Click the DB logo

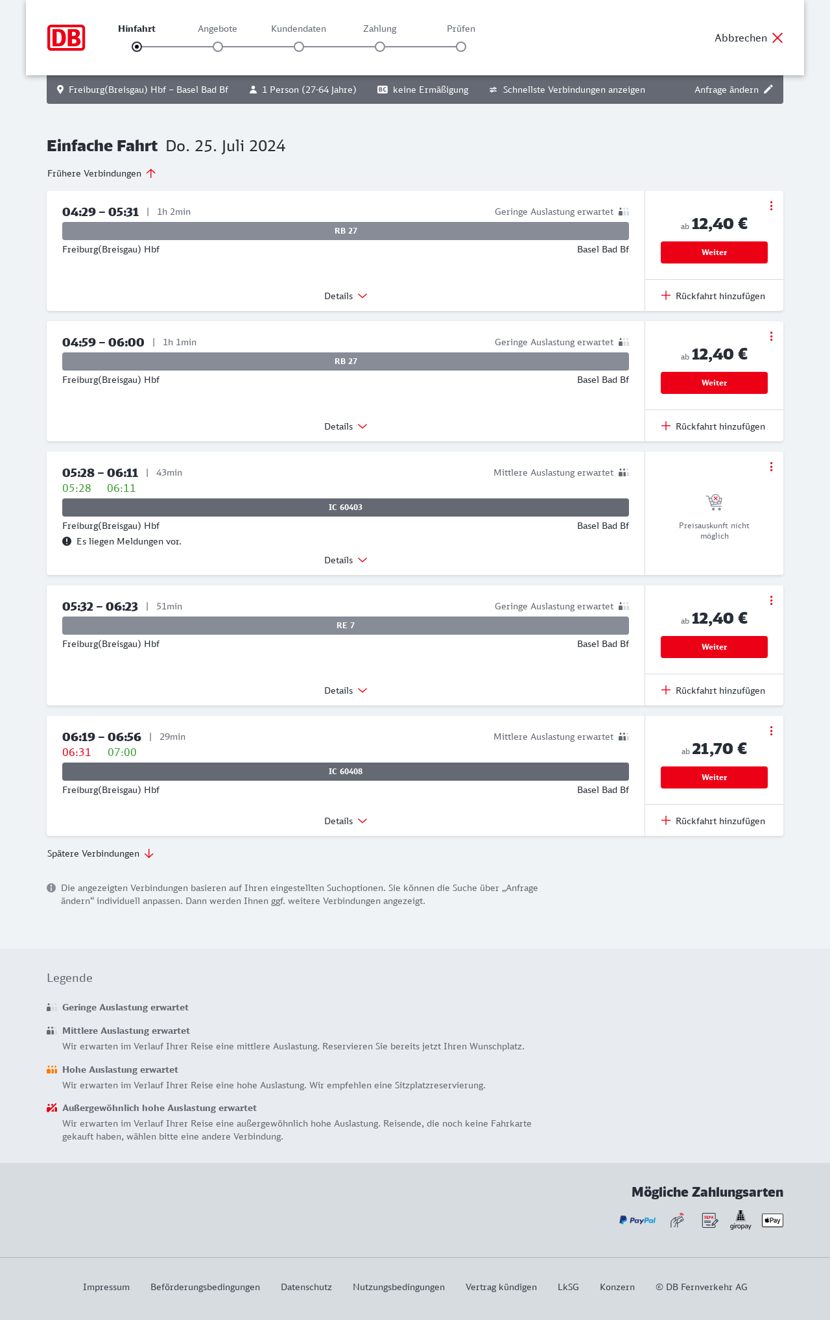tap(66, 38)
